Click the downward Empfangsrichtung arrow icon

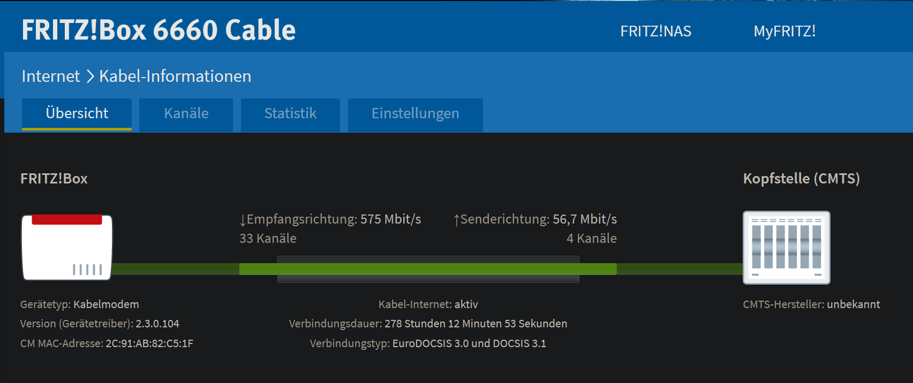point(243,219)
